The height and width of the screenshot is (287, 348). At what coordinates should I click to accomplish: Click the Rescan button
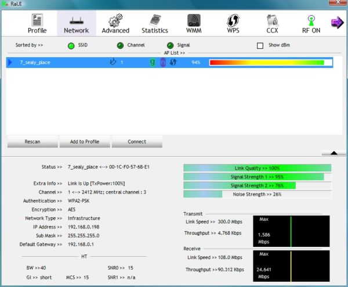[x=32, y=141]
